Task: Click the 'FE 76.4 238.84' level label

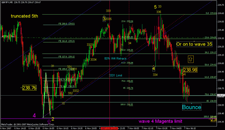Action: coord(67,80)
